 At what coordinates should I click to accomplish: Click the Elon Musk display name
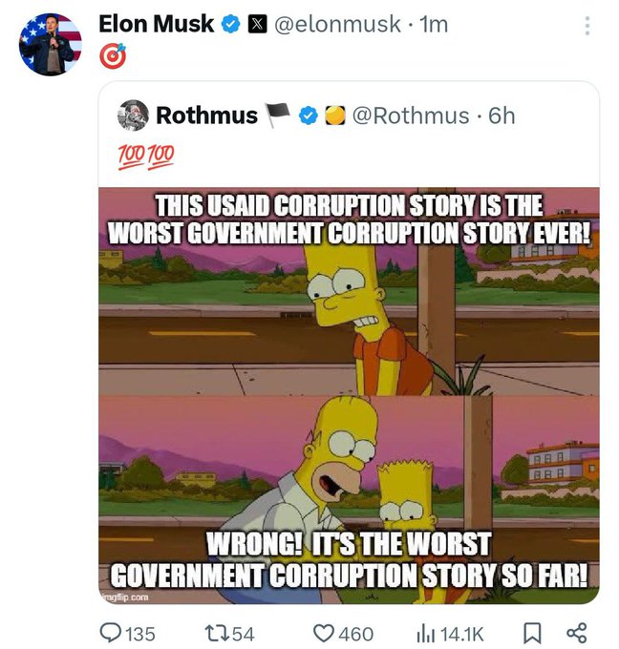156,25
